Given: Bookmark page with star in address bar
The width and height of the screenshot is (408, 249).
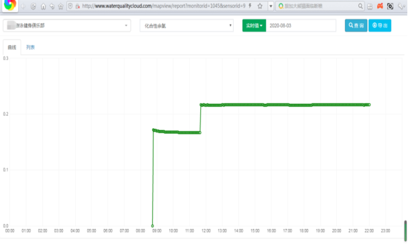Looking at the screenshot, I should [x=260, y=6].
